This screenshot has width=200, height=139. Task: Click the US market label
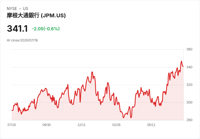pos(26,9)
